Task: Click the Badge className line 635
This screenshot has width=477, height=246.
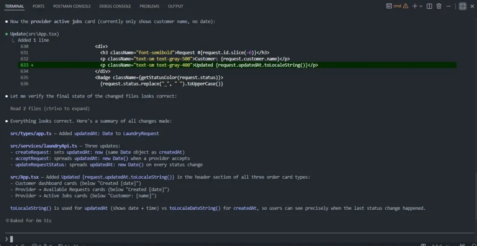Action: [x=159, y=78]
